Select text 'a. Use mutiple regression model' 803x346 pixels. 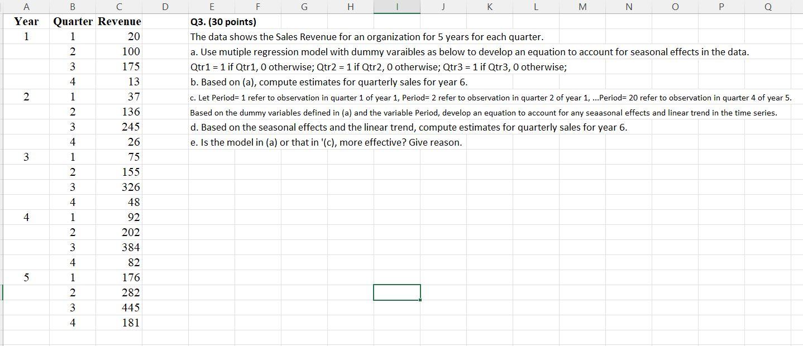[x=257, y=52]
